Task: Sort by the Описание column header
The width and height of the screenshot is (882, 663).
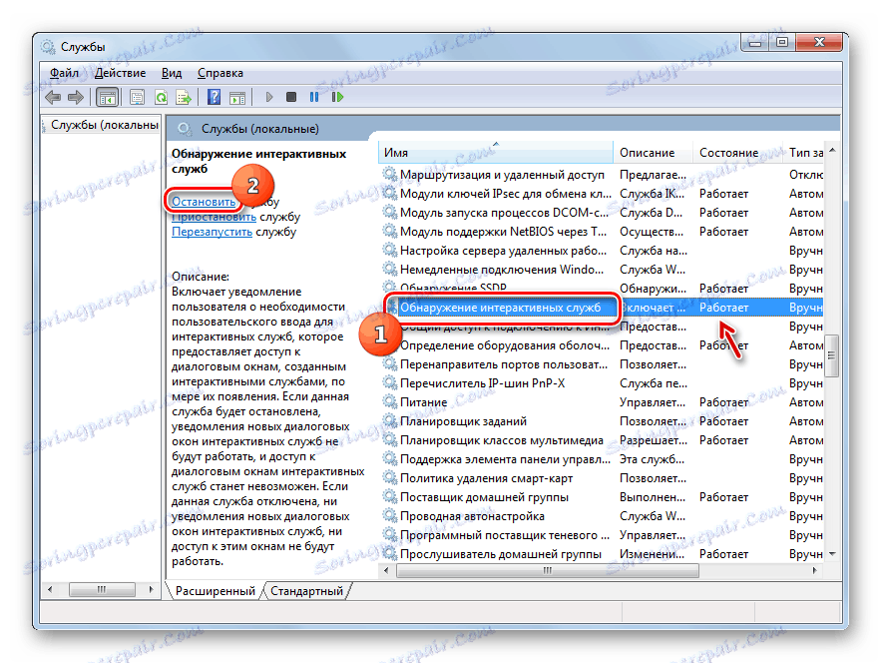Action: 653,153
